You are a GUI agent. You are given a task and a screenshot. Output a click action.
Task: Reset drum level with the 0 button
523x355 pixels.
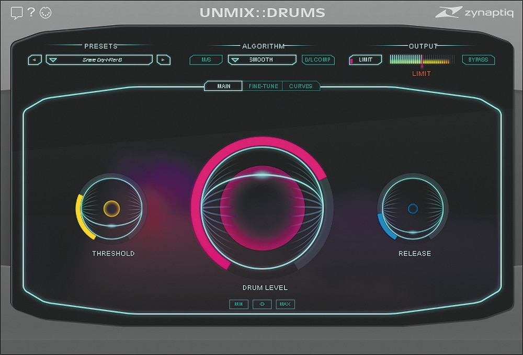(262, 304)
